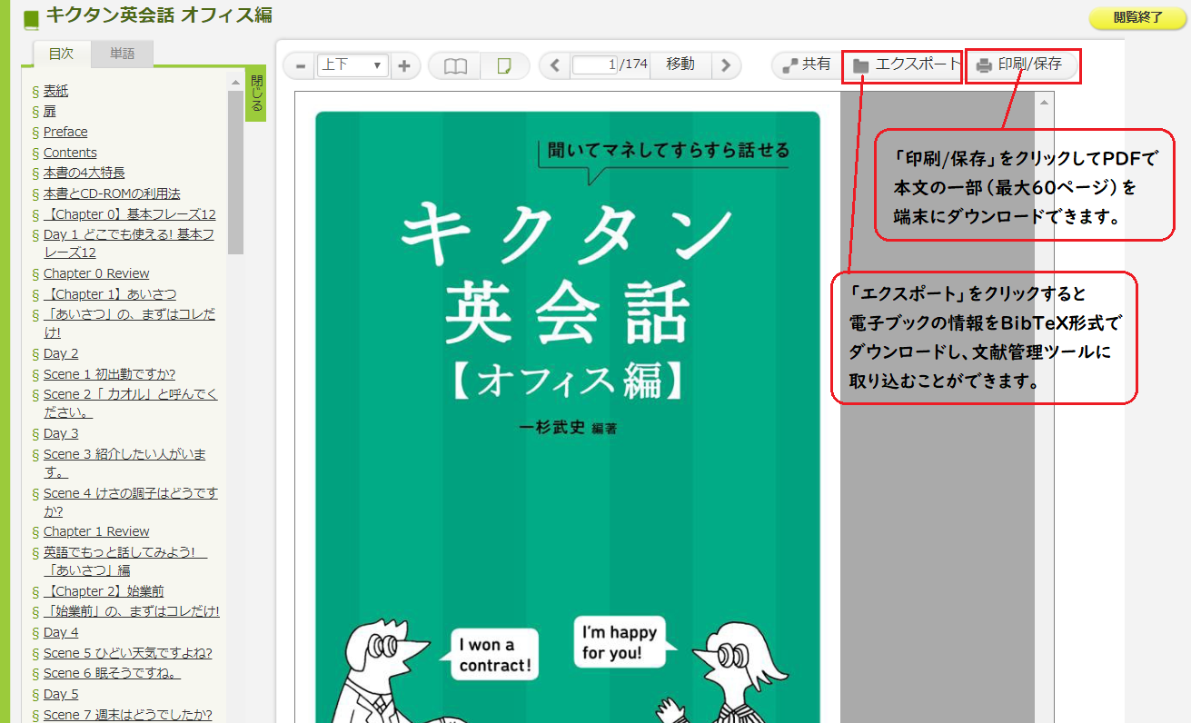Open 【Chapter 2】始業前 entry
The height and width of the screenshot is (723, 1191).
point(104,591)
